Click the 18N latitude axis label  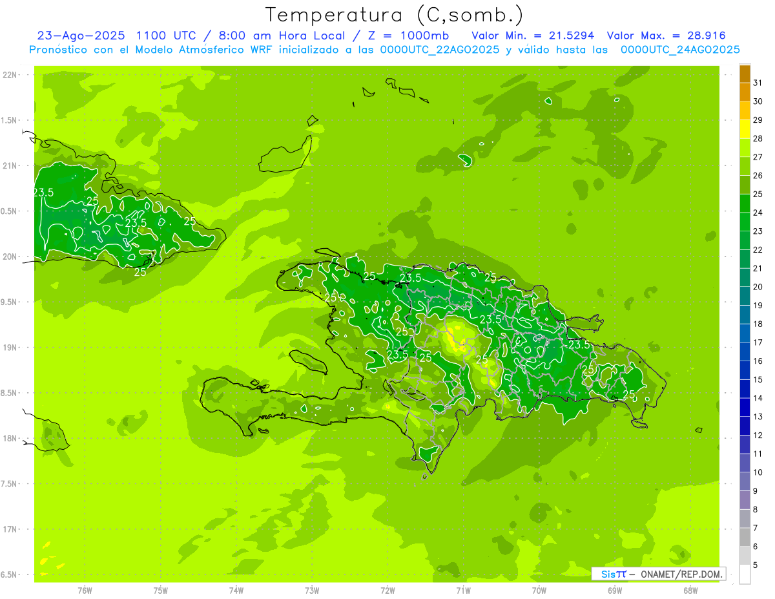10,438
